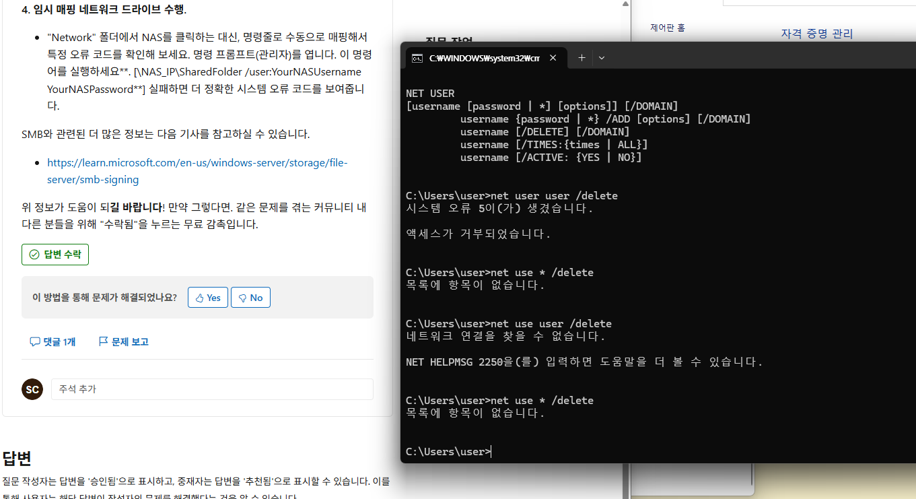
Task: Click the 'net user user /delete' command line
Action: (512, 196)
